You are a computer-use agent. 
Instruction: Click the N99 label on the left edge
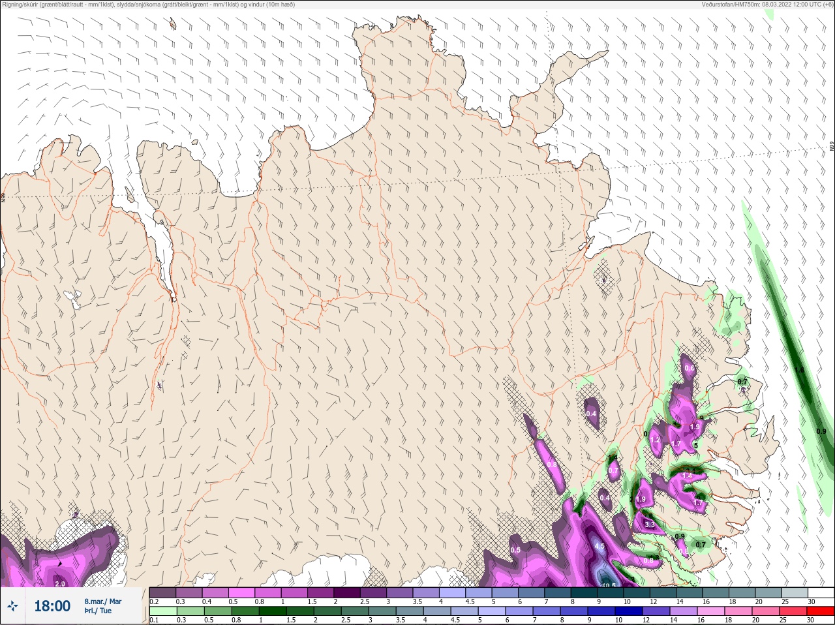tap(3, 196)
